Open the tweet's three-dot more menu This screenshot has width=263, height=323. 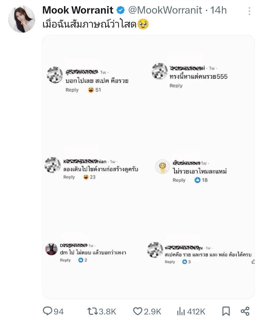pos(250,11)
